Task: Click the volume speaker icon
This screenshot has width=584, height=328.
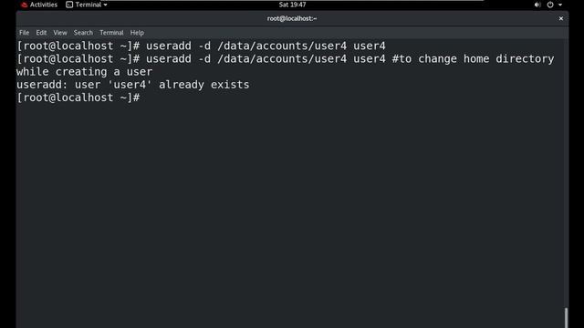Action: click(537, 5)
